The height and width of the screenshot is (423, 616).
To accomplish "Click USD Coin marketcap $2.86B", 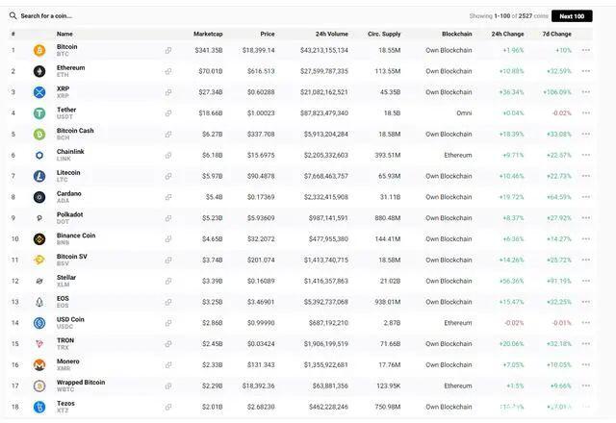I will pyautogui.click(x=212, y=323).
